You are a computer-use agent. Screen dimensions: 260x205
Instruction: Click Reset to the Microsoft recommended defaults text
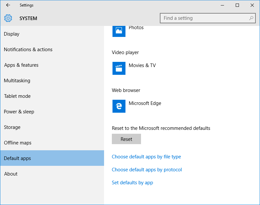[x=161, y=128]
